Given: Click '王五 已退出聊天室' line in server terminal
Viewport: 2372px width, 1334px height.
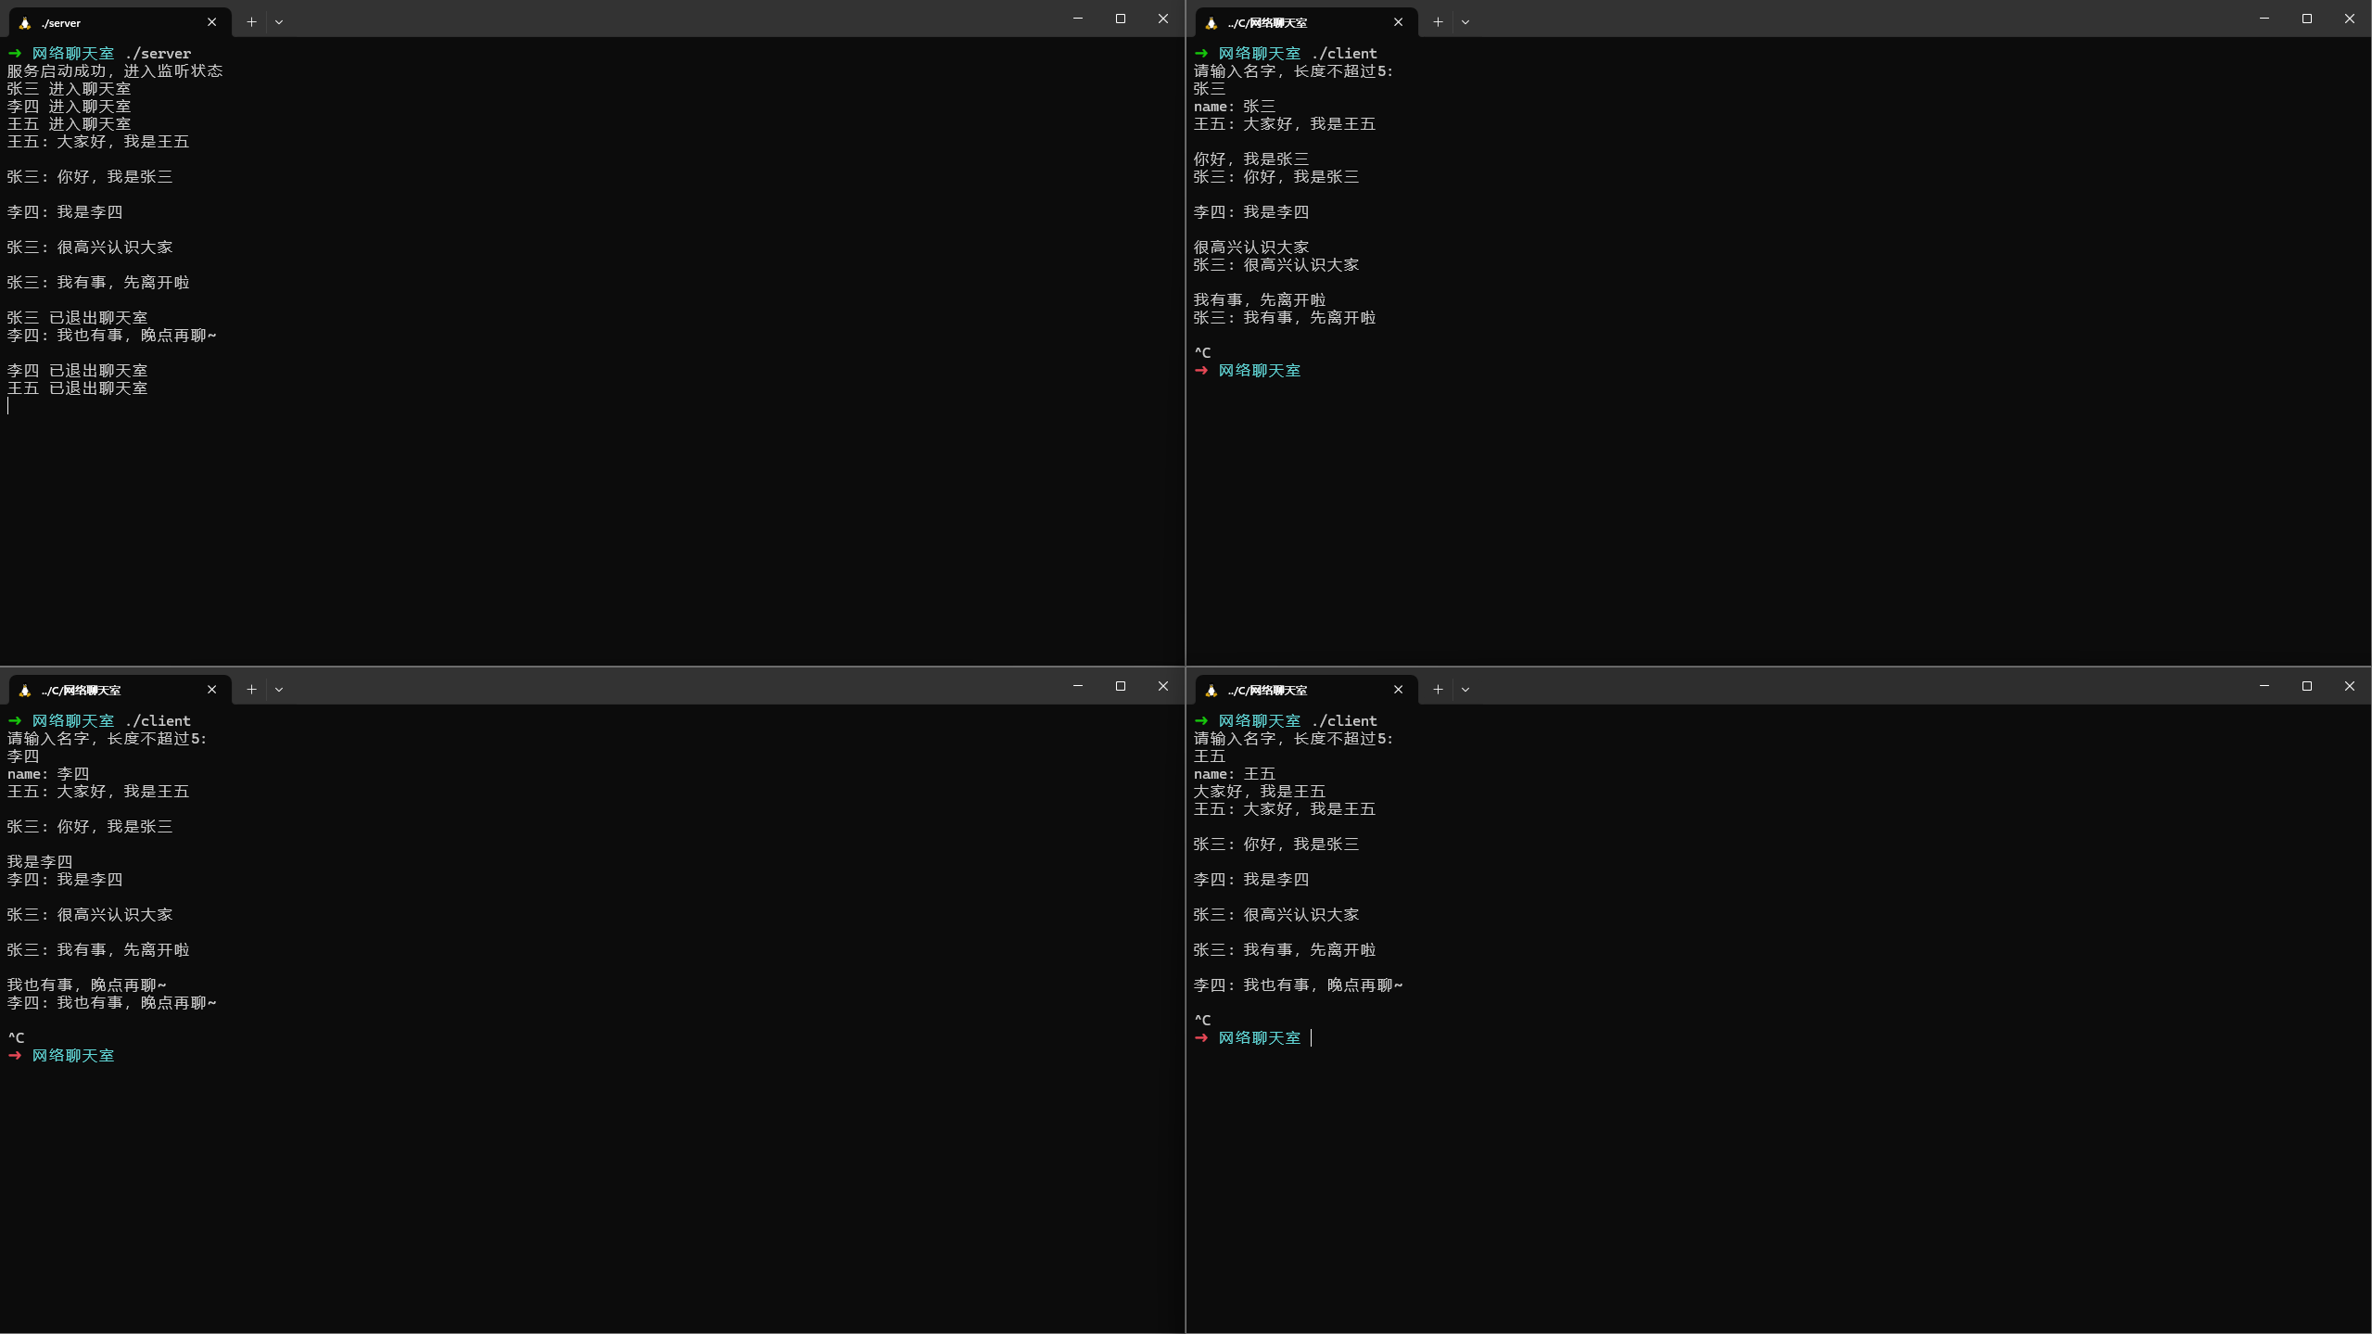Looking at the screenshot, I should click(x=78, y=388).
